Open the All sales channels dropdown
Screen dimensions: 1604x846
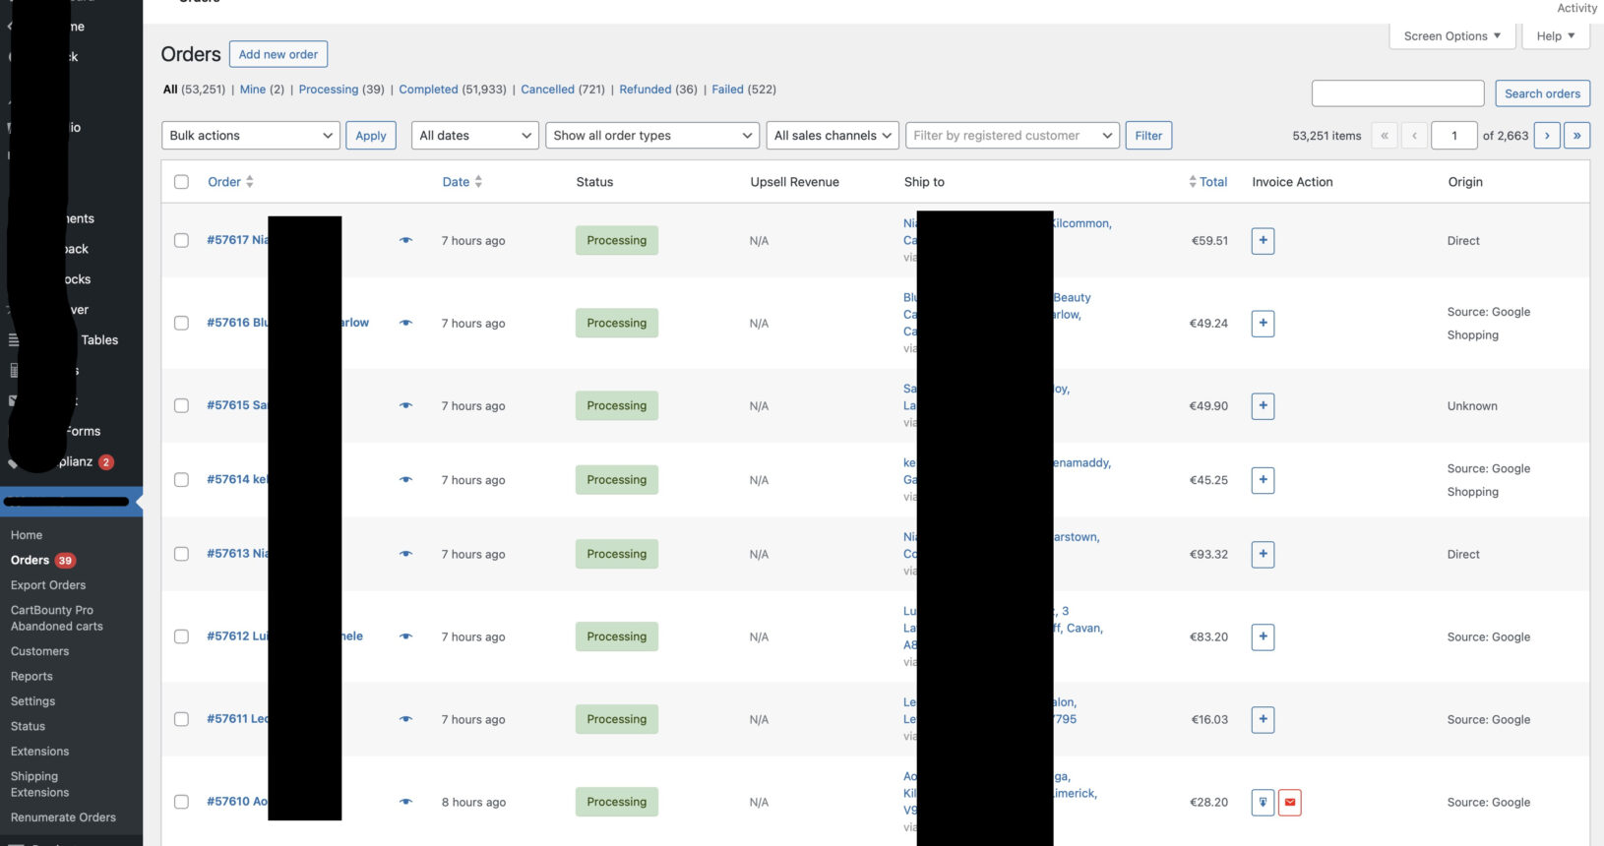pyautogui.click(x=832, y=136)
